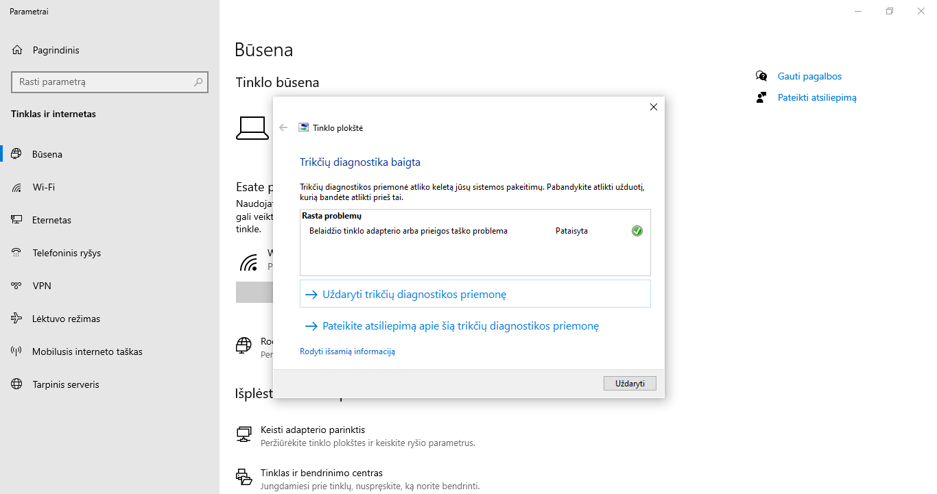937x494 pixels.
Task: Open Pateikti atsiliepimą feedback link
Action: click(817, 97)
